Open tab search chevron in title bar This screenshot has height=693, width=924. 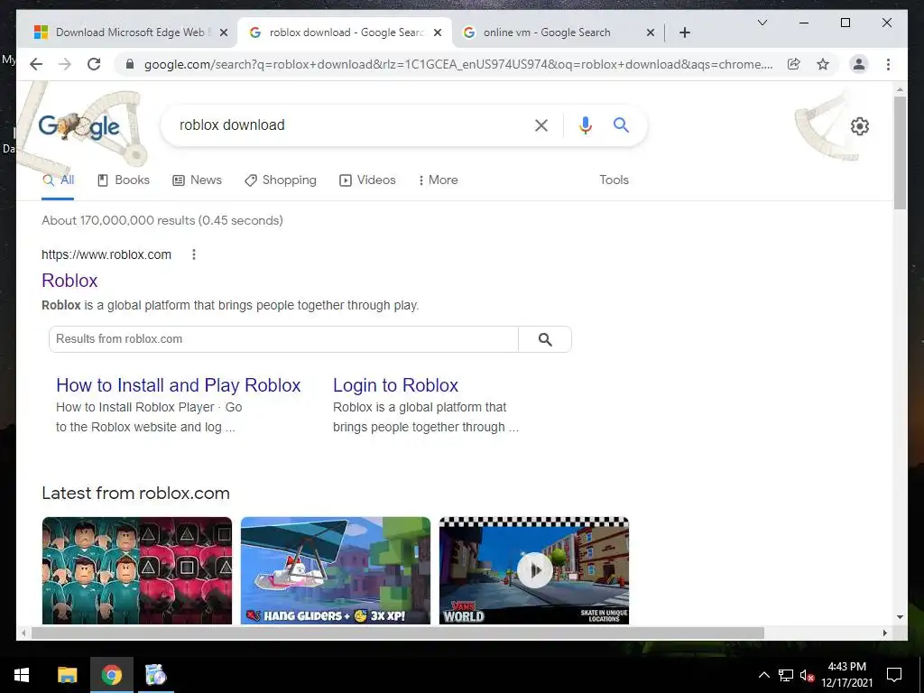(762, 23)
